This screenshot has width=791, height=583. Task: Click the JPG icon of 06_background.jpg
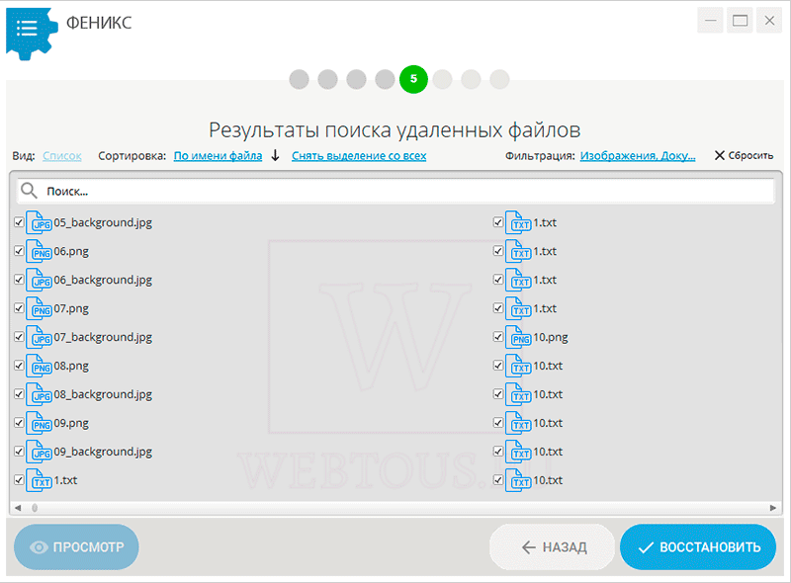(x=39, y=280)
